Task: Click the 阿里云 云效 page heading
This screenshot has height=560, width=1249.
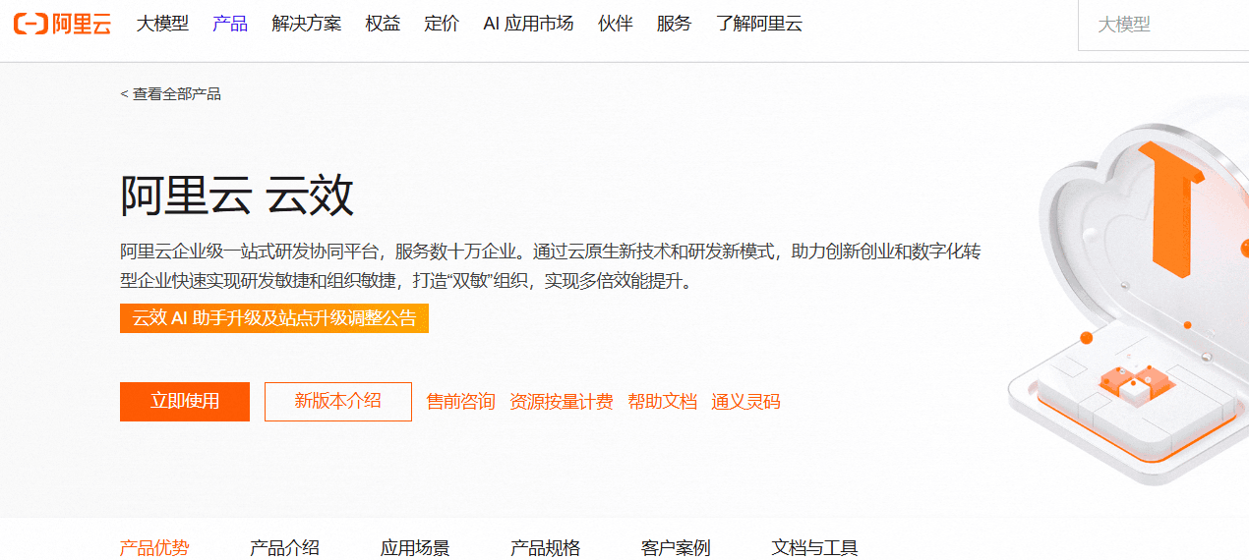Action: pyautogui.click(x=237, y=196)
